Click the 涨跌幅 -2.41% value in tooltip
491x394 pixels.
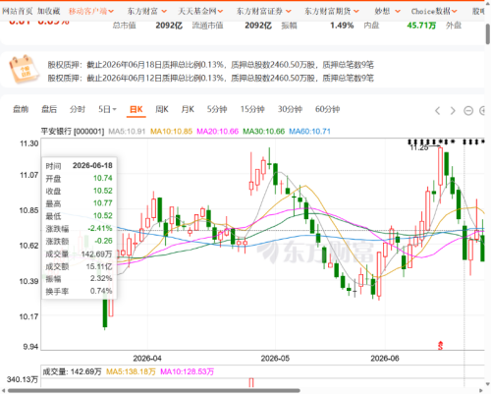click(x=100, y=228)
